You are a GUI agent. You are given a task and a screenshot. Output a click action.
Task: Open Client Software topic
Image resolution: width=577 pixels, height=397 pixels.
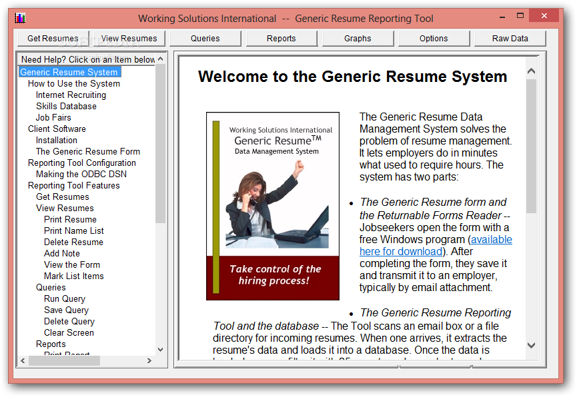point(57,129)
